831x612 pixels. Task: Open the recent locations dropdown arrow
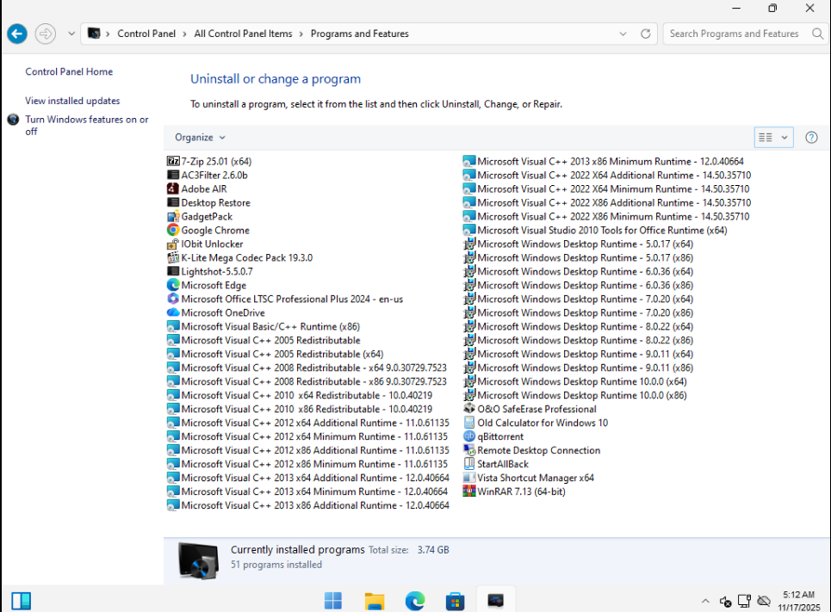point(71,34)
